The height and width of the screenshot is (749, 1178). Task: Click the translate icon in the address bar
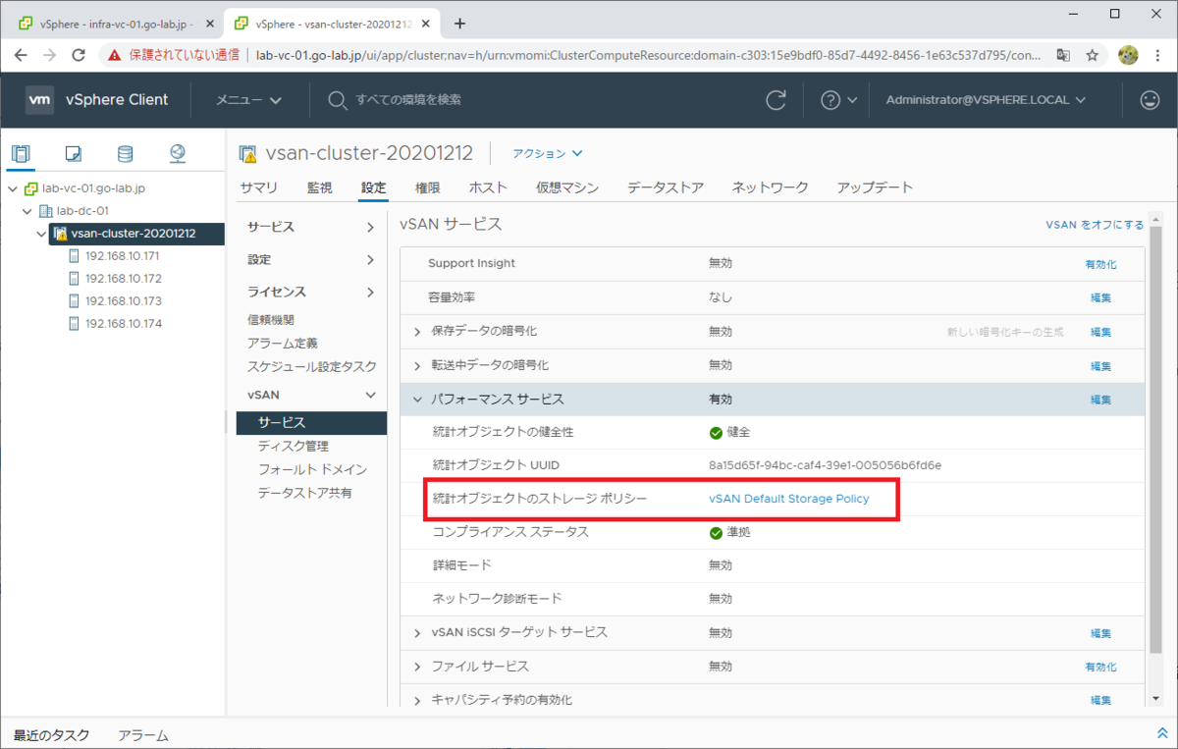click(x=1062, y=56)
